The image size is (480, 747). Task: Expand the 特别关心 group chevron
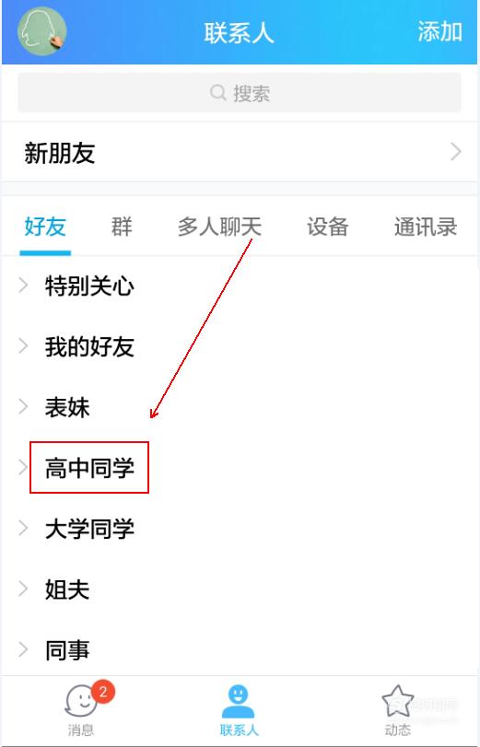point(23,286)
